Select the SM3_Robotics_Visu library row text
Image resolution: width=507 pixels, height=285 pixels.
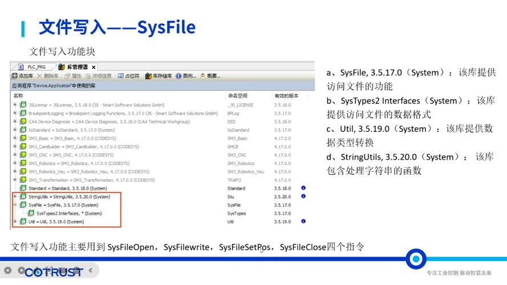coord(89,172)
